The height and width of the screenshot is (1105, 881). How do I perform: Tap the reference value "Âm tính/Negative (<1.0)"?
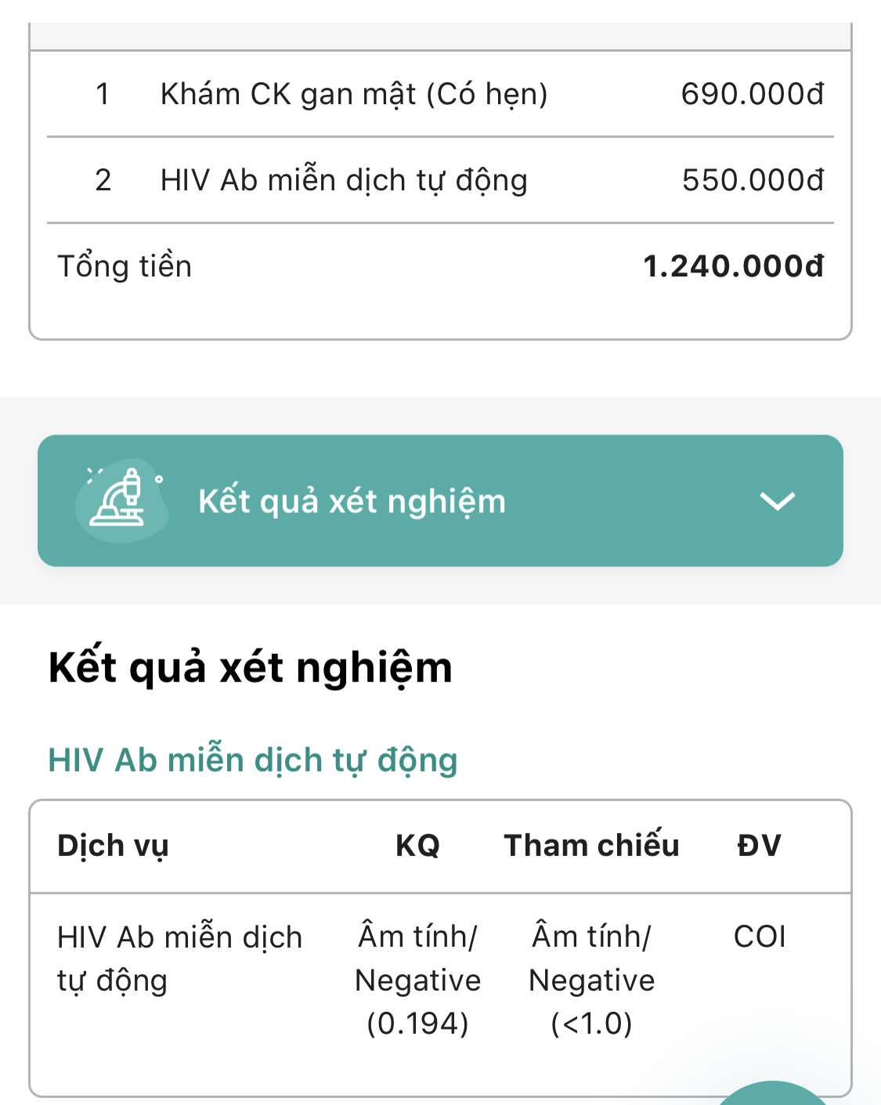click(591, 980)
